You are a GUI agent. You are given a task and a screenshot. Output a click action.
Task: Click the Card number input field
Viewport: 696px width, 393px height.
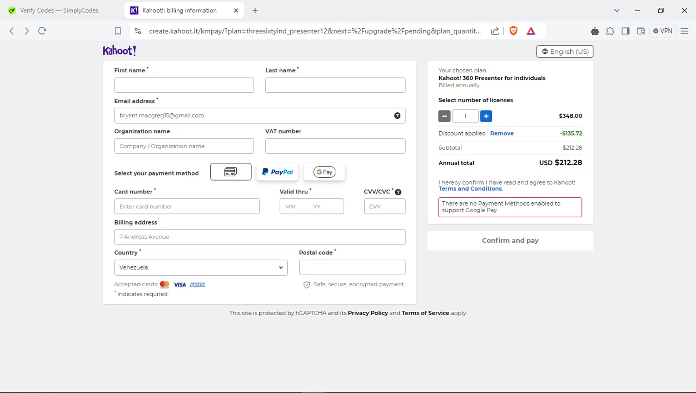187,206
